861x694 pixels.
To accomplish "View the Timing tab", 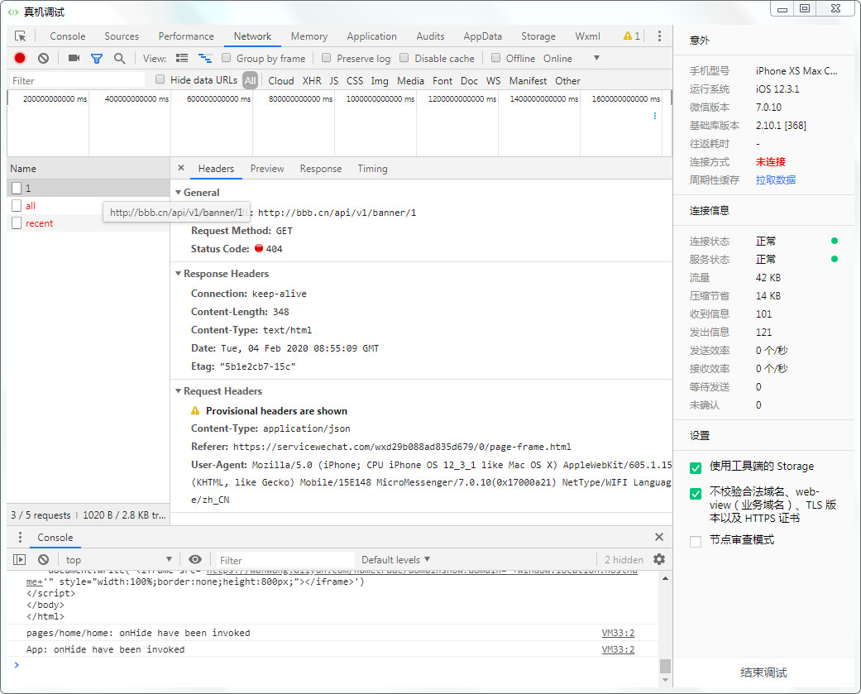I will click(x=372, y=169).
